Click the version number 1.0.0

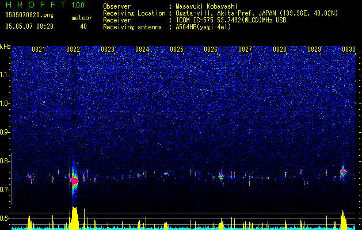point(78,5)
